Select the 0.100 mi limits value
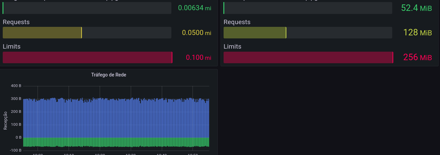The height and width of the screenshot is (155, 440). [198, 57]
